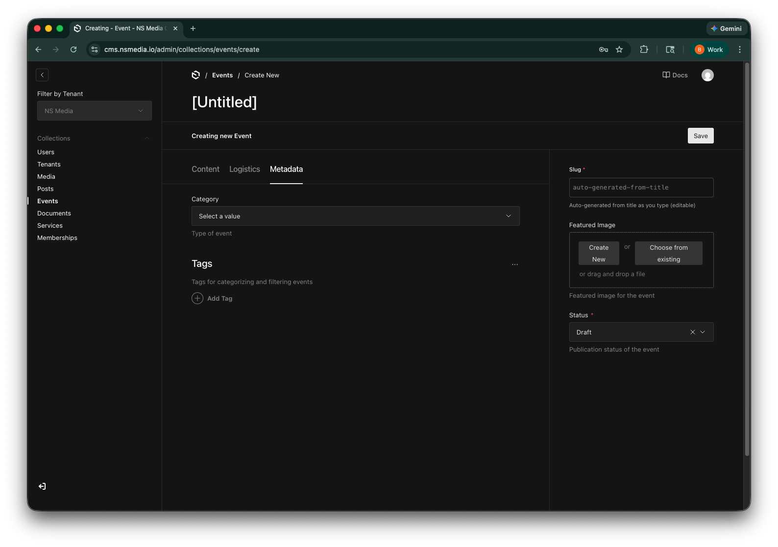
Task: Open site information icon in address bar
Action: tap(95, 49)
